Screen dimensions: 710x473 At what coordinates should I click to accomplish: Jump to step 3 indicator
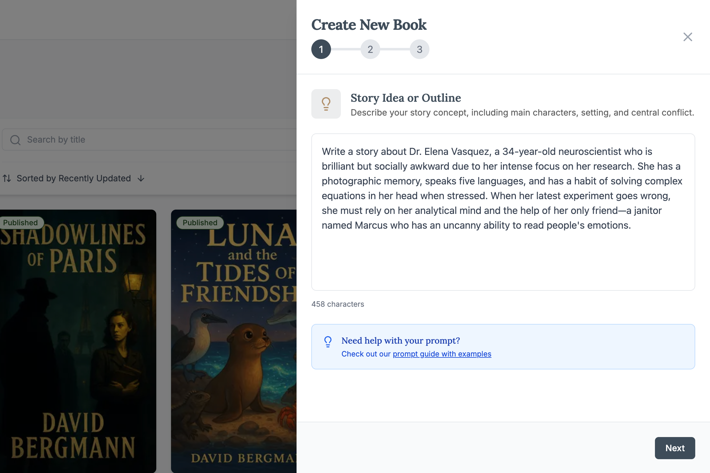[419, 49]
